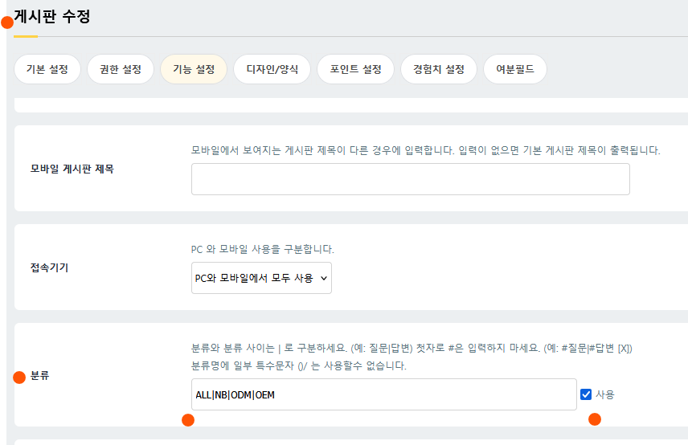Click the 사용 label text beside the checkbox
The width and height of the screenshot is (688, 445).
[x=605, y=394]
